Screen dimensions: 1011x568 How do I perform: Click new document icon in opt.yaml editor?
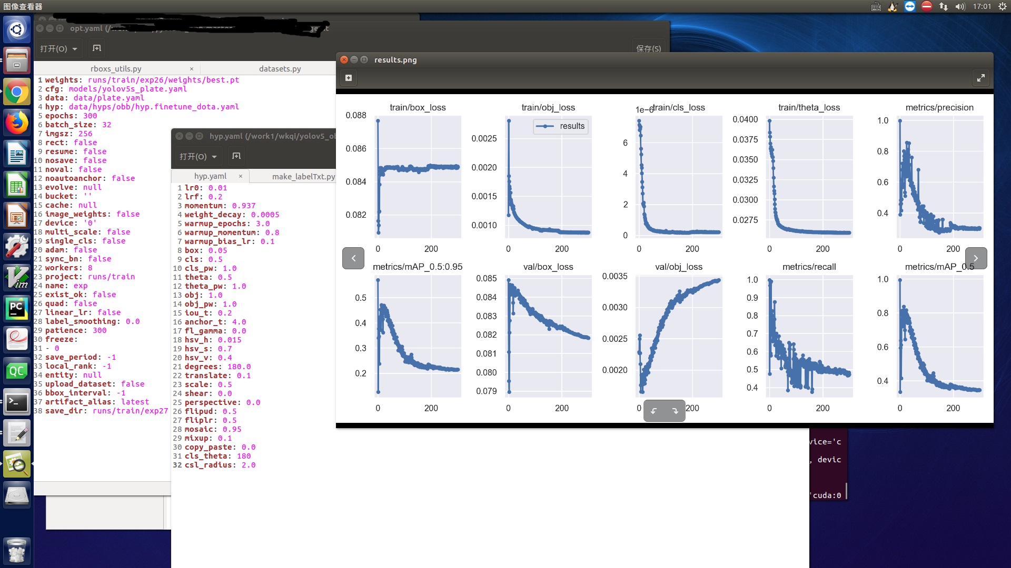97,48
